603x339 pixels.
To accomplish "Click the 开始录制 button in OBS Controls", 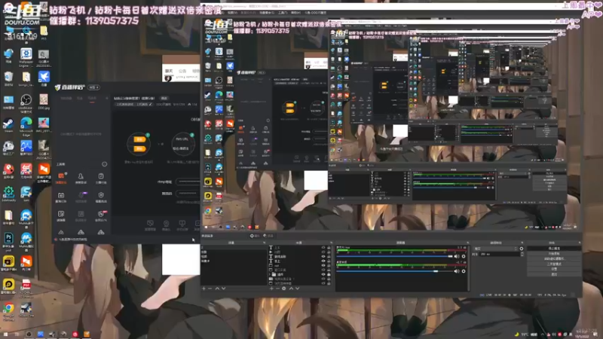I will tap(554, 254).
